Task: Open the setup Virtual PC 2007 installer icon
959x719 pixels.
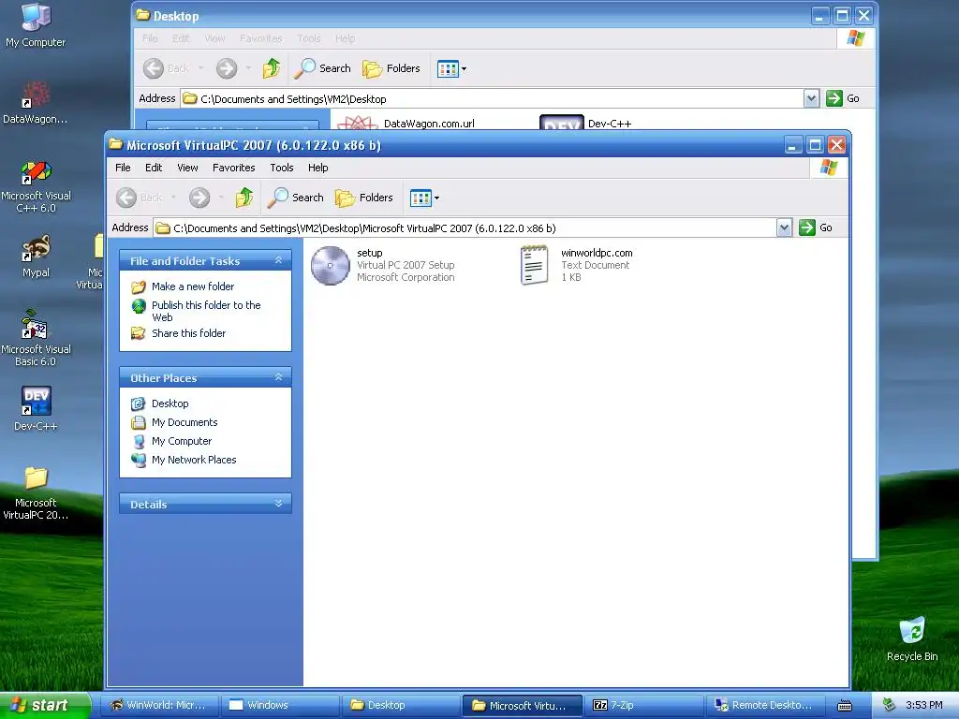Action: 331,265
